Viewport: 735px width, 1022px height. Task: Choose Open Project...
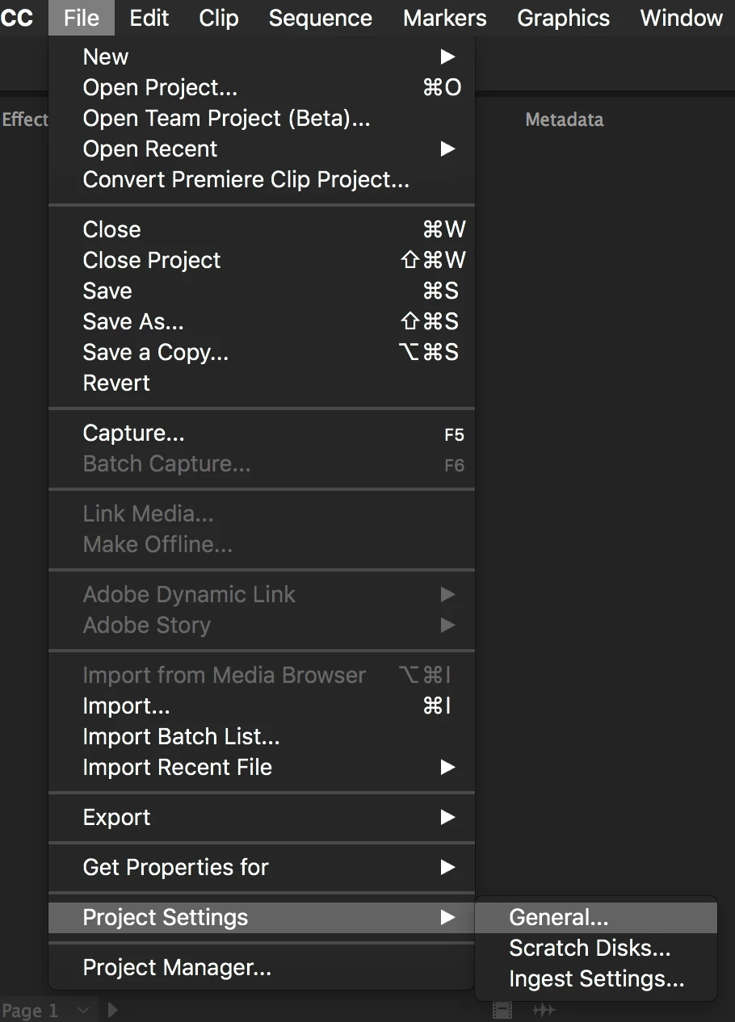click(262, 87)
